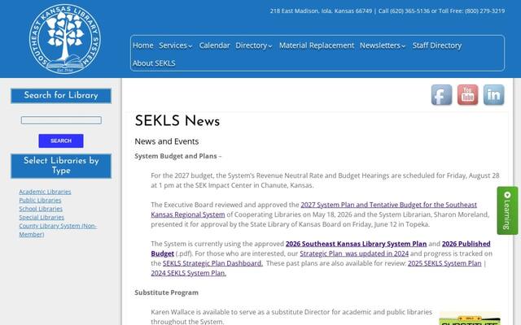Viewport: 521px width, 325px height.
Task: Open 2026 Southeast Kansas Library System Plan link
Action: coord(356,244)
